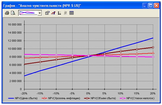Screen dimensions: 162x105
Task: Click the -20% axis label
Action: click(x=24, y=93)
